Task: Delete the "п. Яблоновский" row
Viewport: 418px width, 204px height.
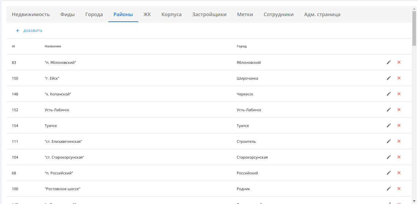Action: click(399, 62)
